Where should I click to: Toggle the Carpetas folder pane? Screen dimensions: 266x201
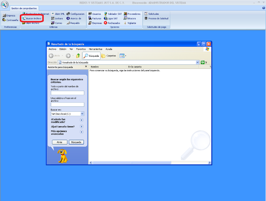click(109, 56)
